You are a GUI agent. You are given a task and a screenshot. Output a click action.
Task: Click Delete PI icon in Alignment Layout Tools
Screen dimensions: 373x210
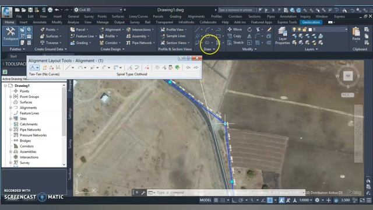tap(51, 68)
